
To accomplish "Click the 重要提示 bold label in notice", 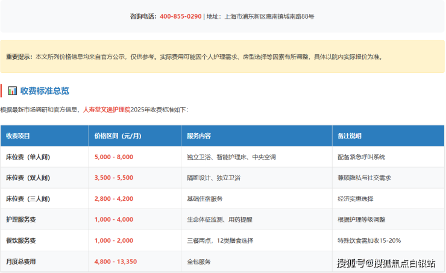I will tap(19, 57).
